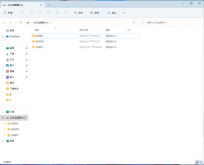
Task: Open recent locations dropdown arrow
Action: click(16, 23)
